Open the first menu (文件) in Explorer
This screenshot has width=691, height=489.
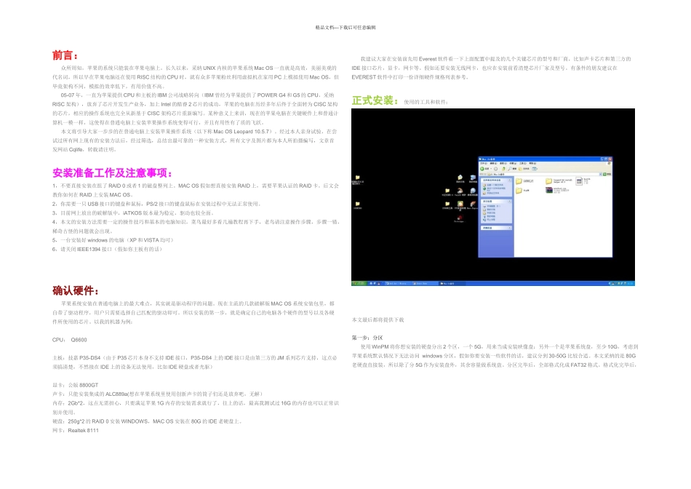click(x=484, y=164)
